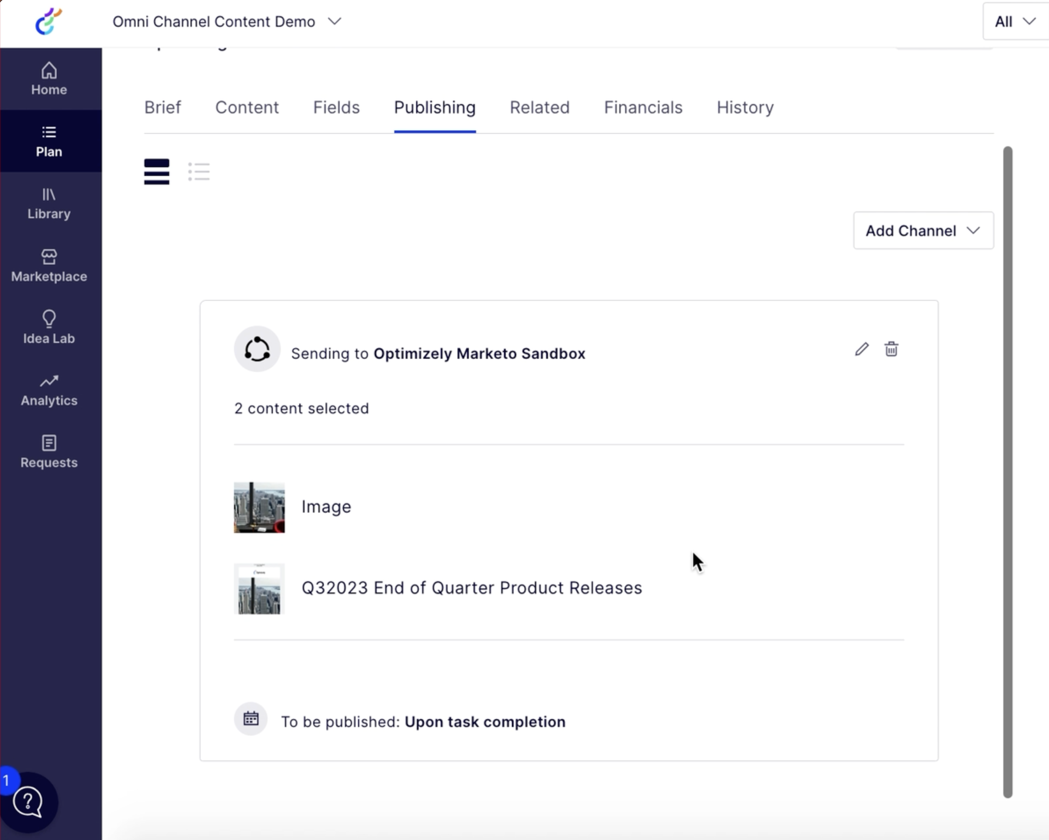1049x840 pixels.
Task: Delete the Marketo Sandbox channel with trash icon
Action: click(x=891, y=349)
